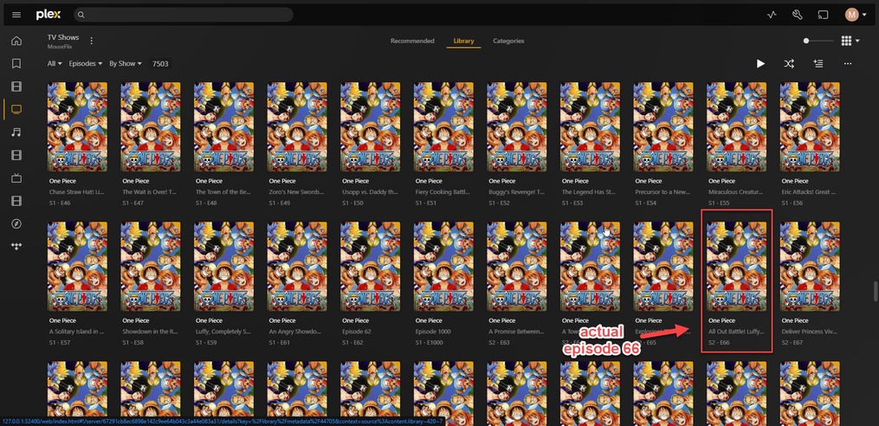Shuffle the library with the shuffle icon
The width and height of the screenshot is (879, 426).
point(789,64)
